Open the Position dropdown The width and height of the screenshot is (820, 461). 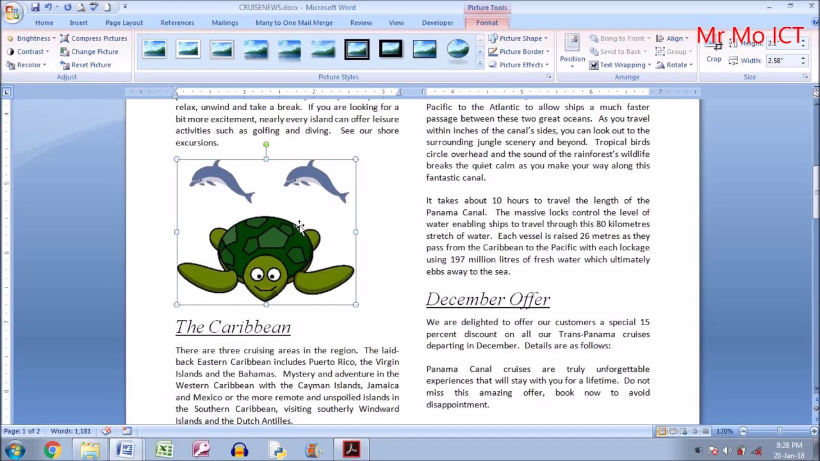(x=572, y=51)
